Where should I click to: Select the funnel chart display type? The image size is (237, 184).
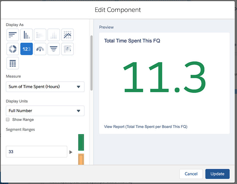[54, 49]
